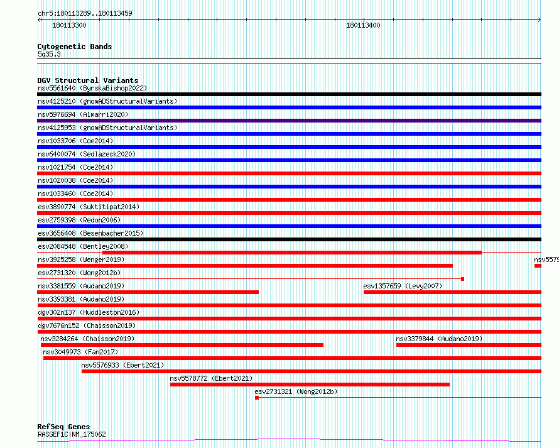This screenshot has height=448, width=559.
Task: Click the red bar of nsv5578772
Action: click(310, 385)
